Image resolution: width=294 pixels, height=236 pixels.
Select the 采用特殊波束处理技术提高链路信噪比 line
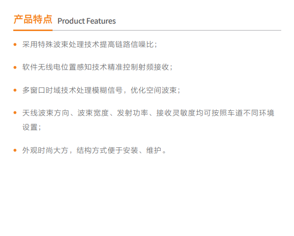coord(89,44)
